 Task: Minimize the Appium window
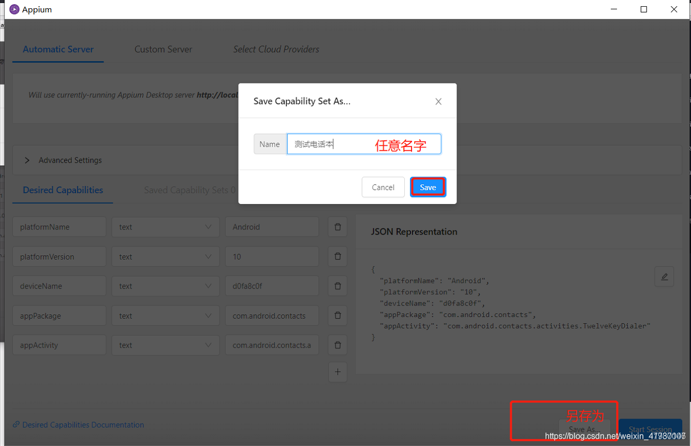coord(614,9)
